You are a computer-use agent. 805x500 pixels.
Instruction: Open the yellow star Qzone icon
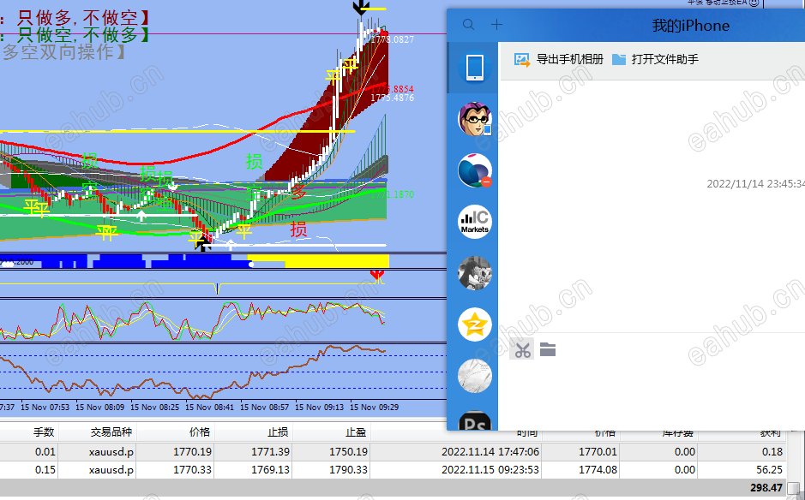pyautogui.click(x=475, y=324)
